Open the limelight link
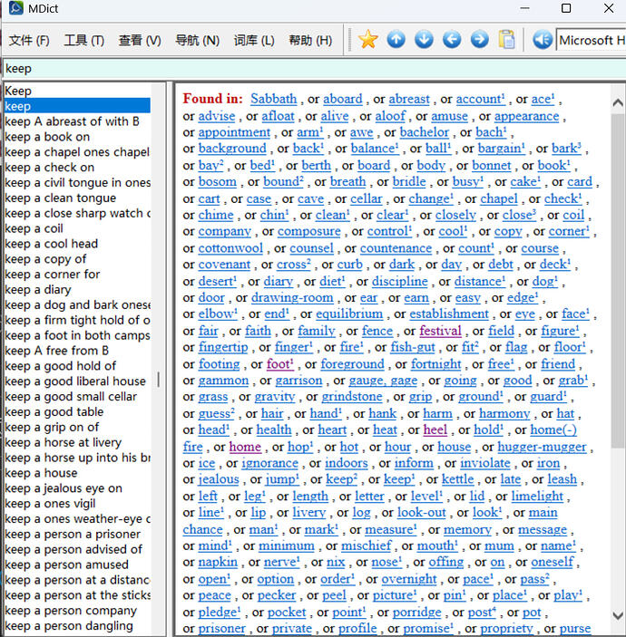This screenshot has width=626, height=637. point(537,496)
